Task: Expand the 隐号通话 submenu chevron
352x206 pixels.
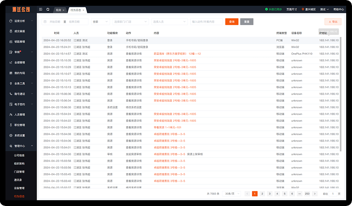Action: pos(32,94)
